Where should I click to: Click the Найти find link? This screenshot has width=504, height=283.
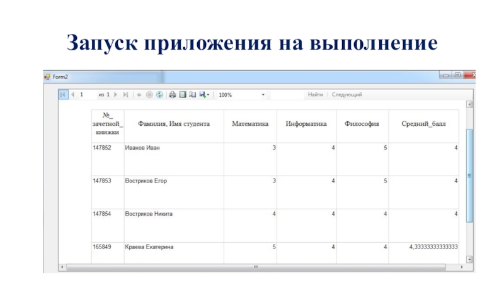coord(315,95)
